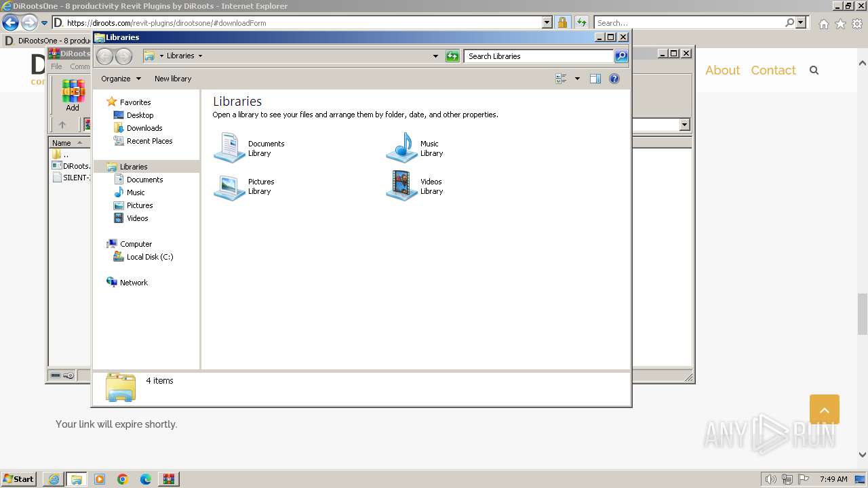The image size is (868, 488).
Task: Open the File menu in WinRAR
Action: coord(56,66)
